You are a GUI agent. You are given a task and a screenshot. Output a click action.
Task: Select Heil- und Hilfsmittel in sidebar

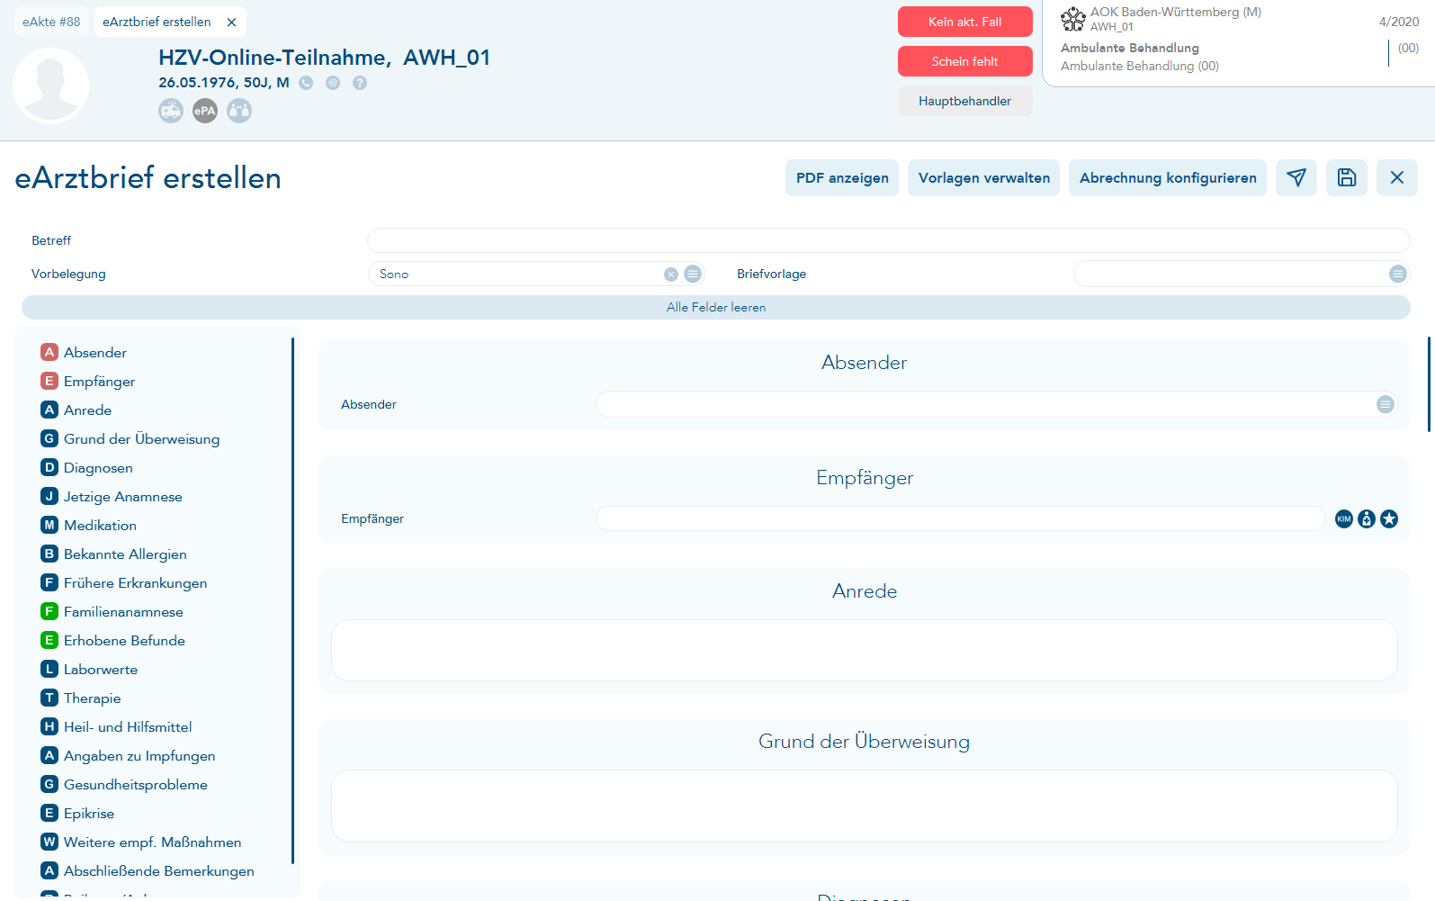116,727
